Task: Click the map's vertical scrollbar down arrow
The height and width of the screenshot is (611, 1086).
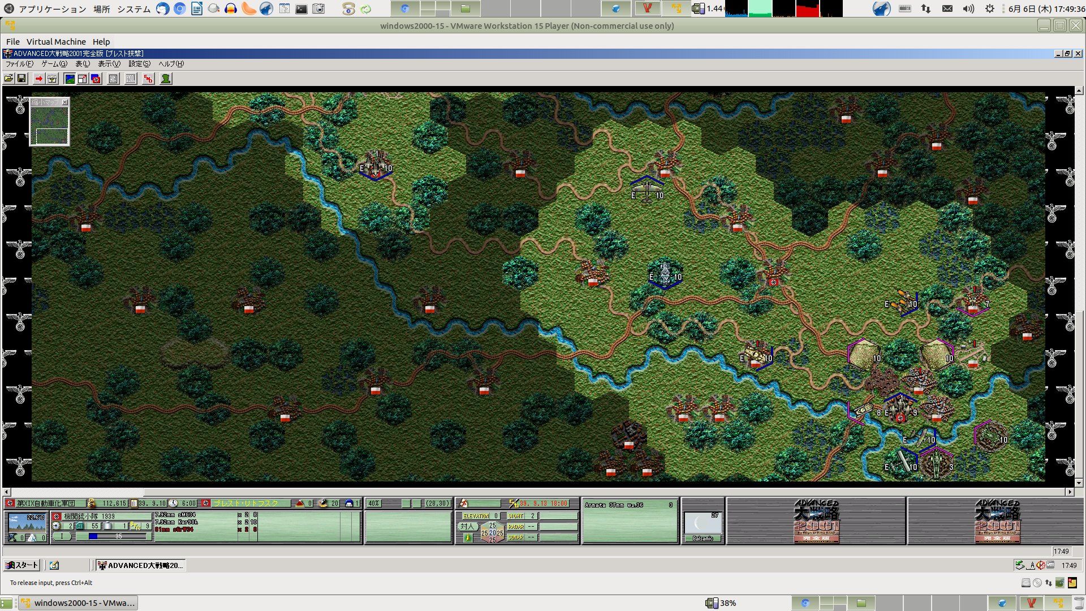Action: pyautogui.click(x=1079, y=483)
